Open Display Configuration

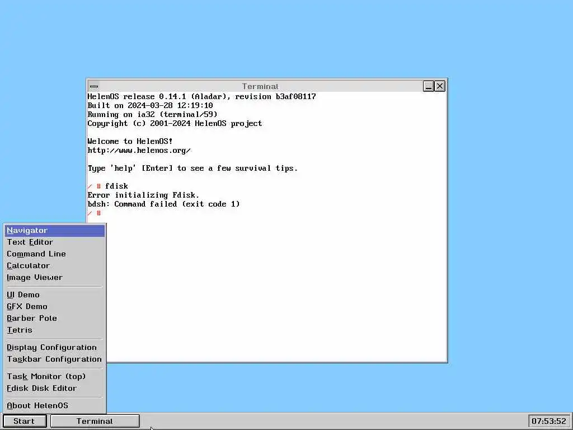(x=55, y=347)
